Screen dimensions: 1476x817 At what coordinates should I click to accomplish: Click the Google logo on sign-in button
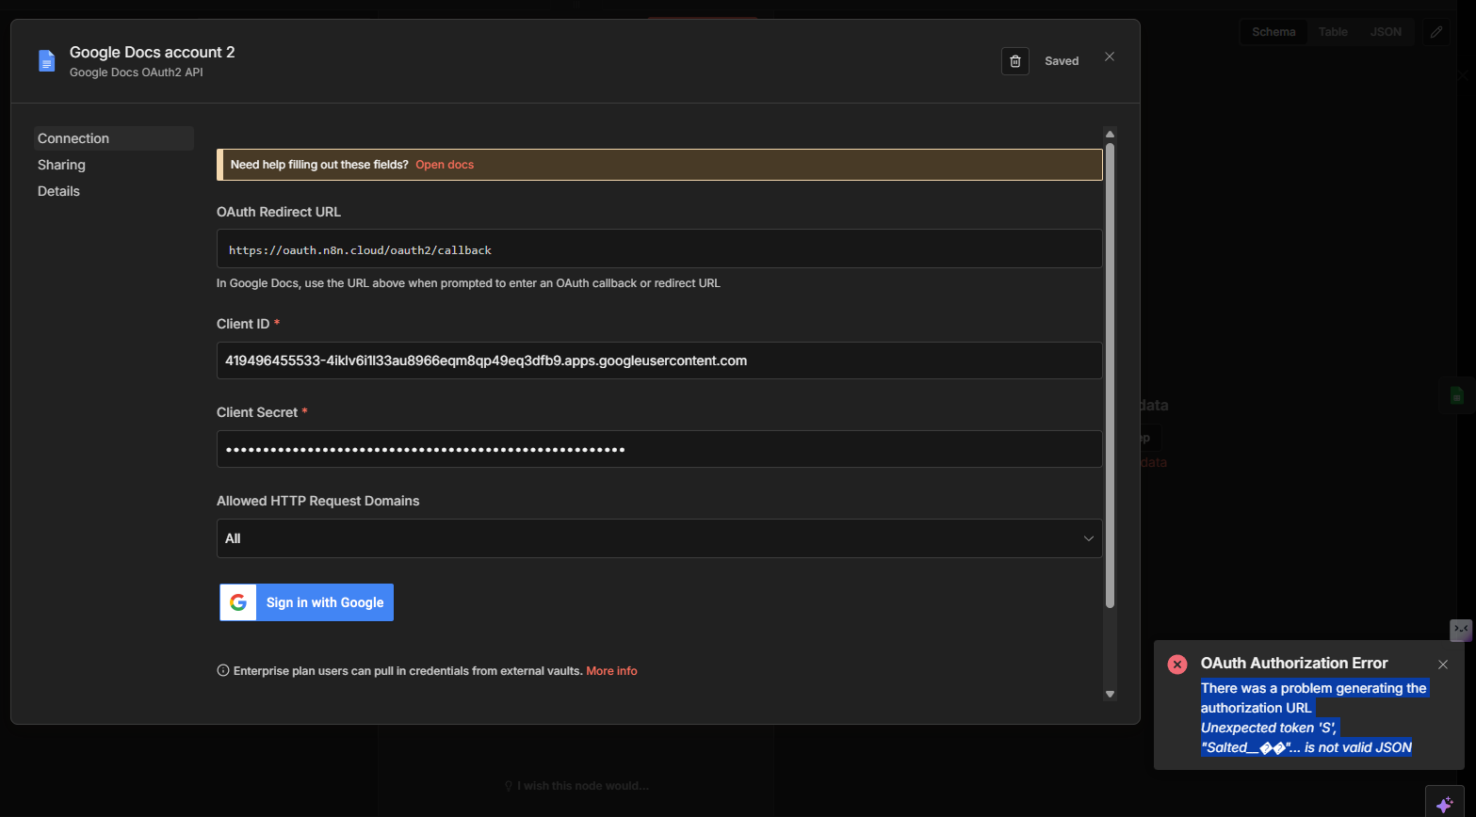(238, 602)
